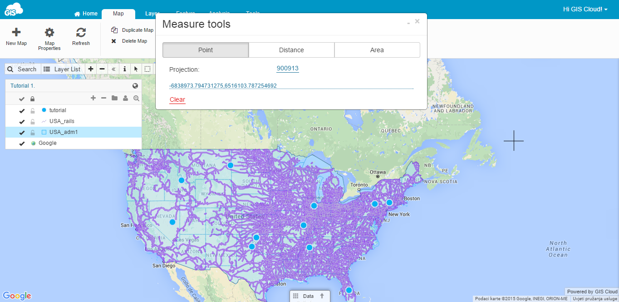Click point marker in Montana

click(231, 165)
